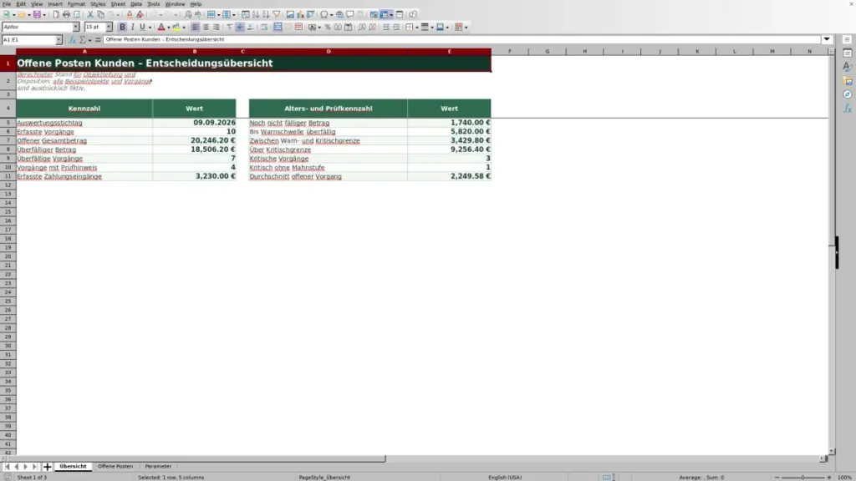Toggle Italic formatting
Screen dimensions: 856x481
point(133,28)
